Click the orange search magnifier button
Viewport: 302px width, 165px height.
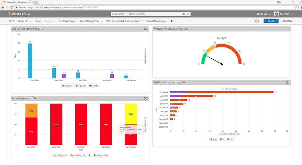coord(188,14)
